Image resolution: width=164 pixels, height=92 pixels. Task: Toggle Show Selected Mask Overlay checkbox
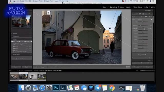pyautogui.click(x=48, y=67)
